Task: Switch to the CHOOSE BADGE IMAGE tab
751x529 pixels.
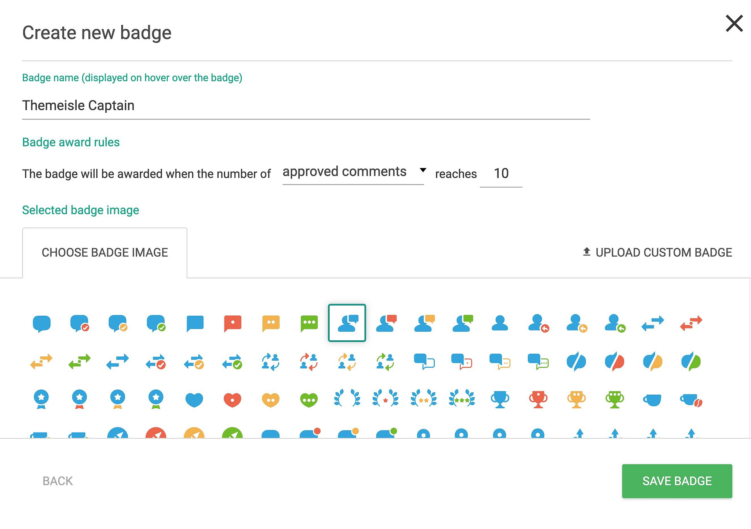Action: point(105,252)
